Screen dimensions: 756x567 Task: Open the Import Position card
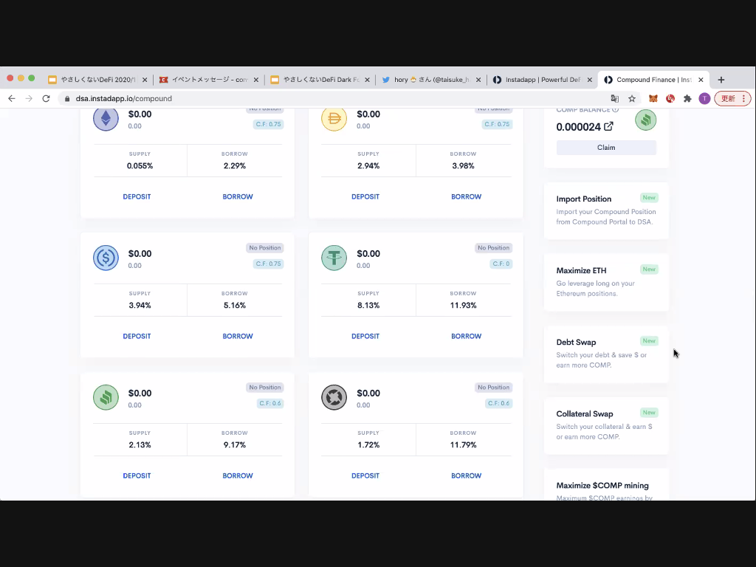[x=606, y=210]
